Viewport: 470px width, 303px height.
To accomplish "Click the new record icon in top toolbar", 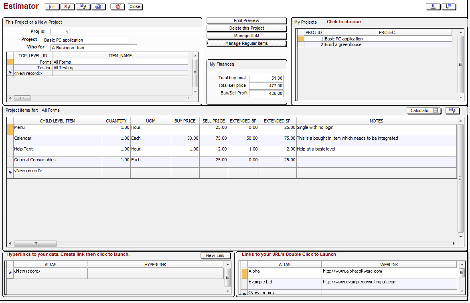I will coord(52,7).
